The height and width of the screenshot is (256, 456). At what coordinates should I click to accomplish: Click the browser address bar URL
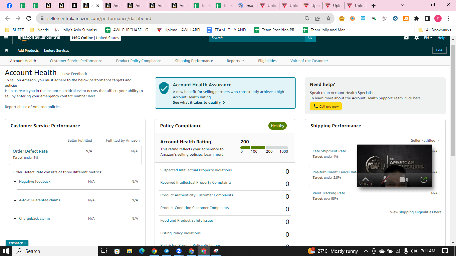tap(99, 18)
